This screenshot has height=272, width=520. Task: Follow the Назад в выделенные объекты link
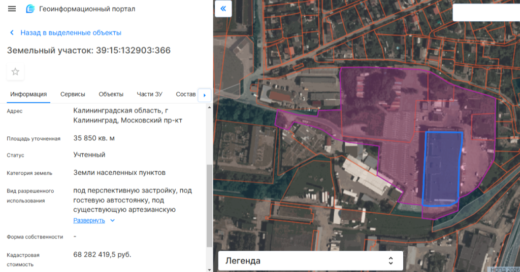[71, 33]
